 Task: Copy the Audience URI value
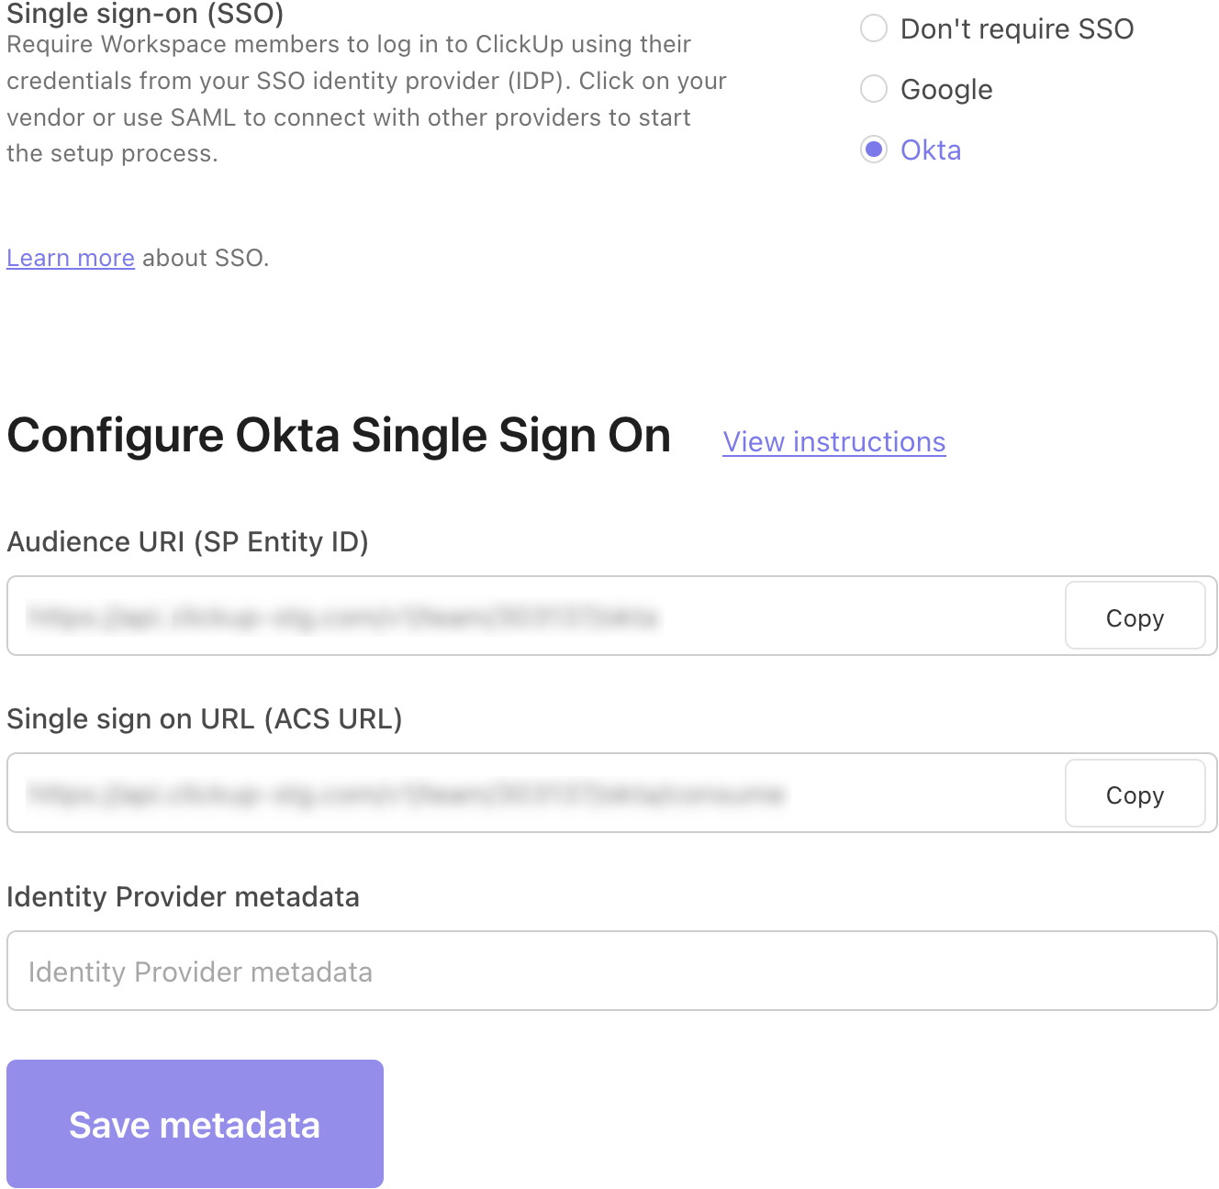1135,617
